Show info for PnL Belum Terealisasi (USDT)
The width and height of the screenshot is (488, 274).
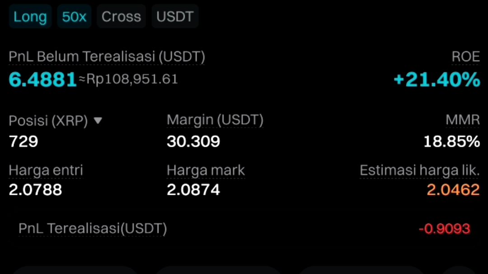tap(107, 56)
